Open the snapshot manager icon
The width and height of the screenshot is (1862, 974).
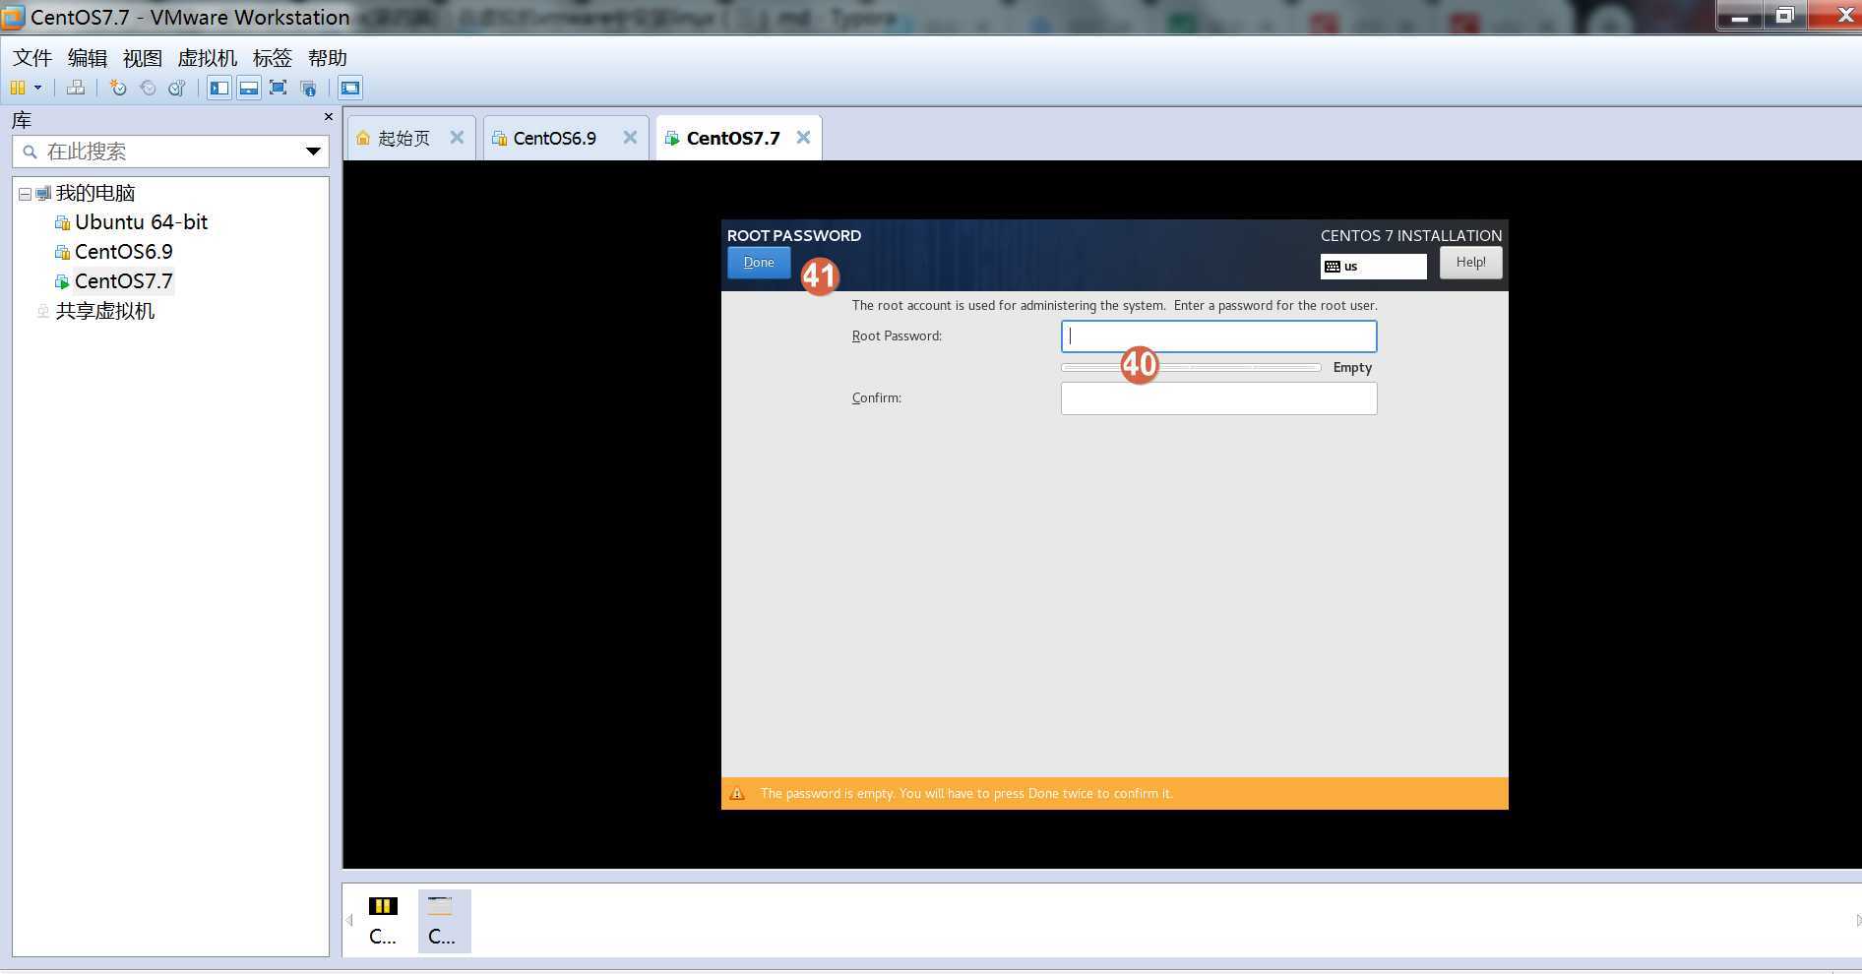[x=177, y=88]
